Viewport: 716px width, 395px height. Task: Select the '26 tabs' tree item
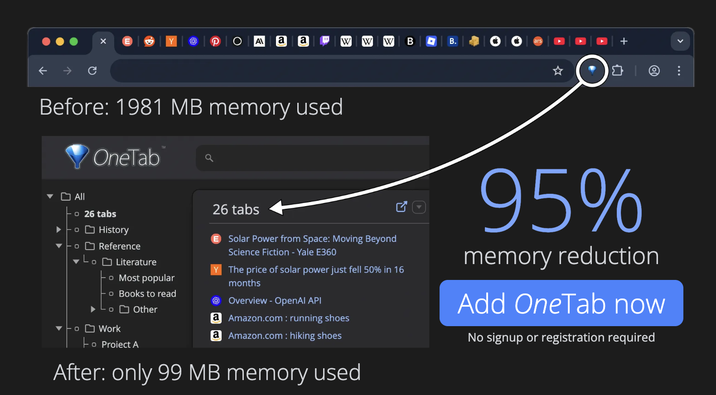[100, 214]
